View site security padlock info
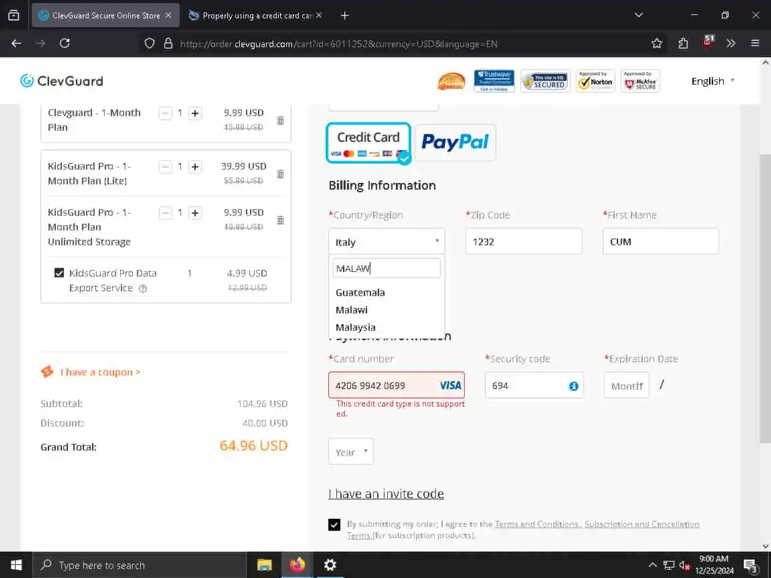The width and height of the screenshot is (771, 578). pos(168,43)
